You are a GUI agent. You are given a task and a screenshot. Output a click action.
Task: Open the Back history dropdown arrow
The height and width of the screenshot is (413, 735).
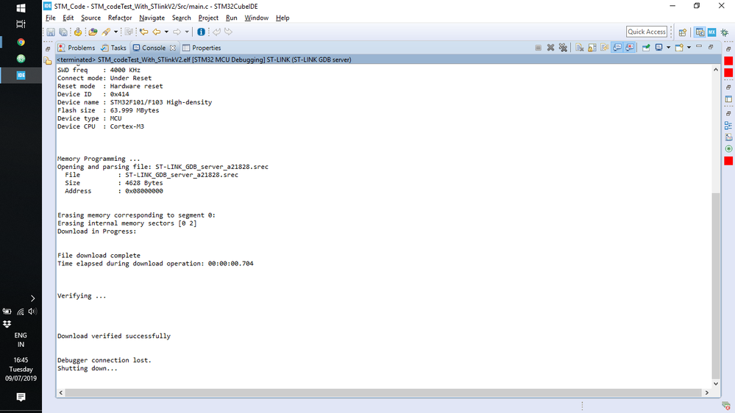[x=166, y=32]
